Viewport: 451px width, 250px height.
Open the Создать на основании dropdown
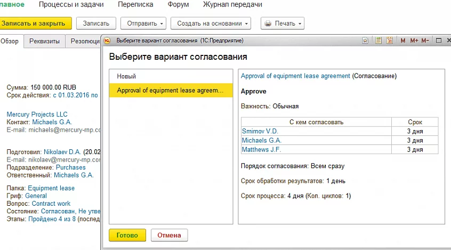[211, 23]
